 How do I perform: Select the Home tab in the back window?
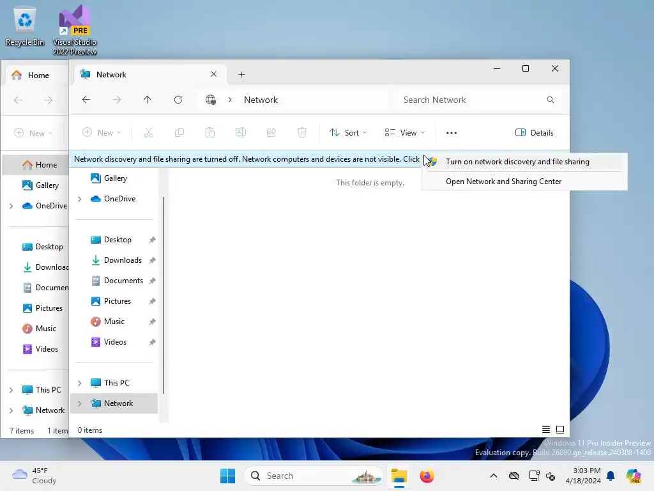click(36, 75)
